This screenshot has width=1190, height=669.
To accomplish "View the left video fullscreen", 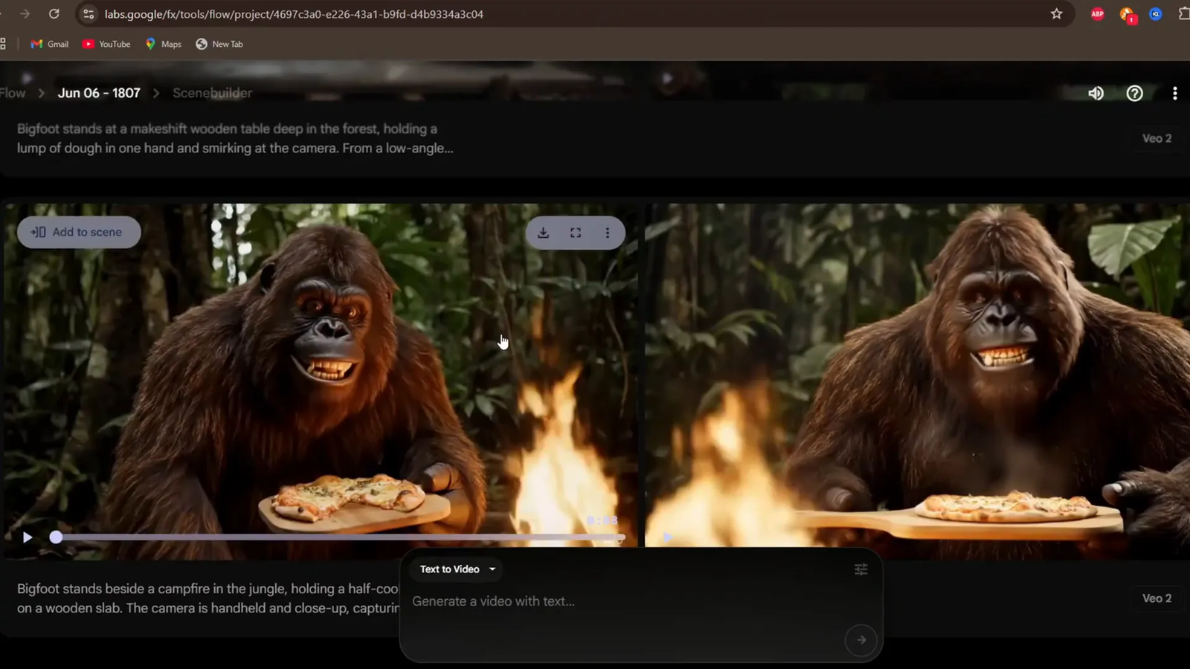I will coord(576,233).
